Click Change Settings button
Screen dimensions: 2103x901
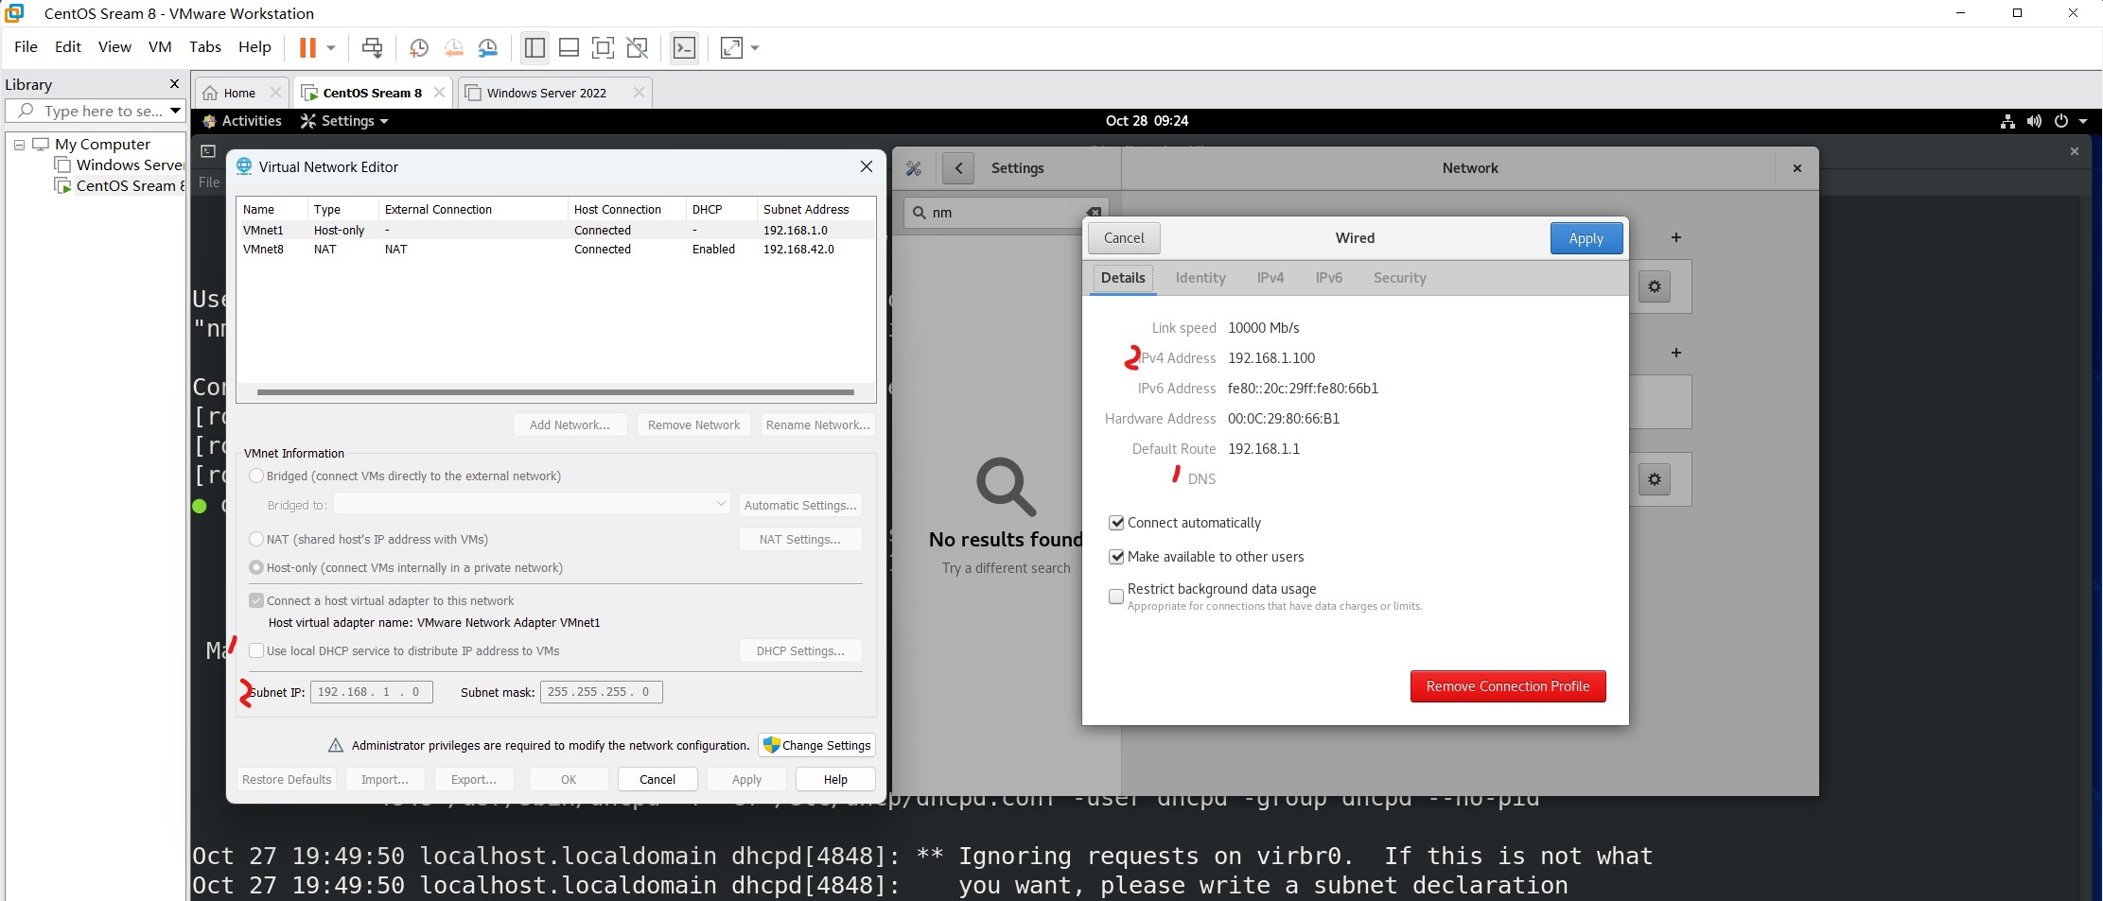pyautogui.click(x=816, y=745)
